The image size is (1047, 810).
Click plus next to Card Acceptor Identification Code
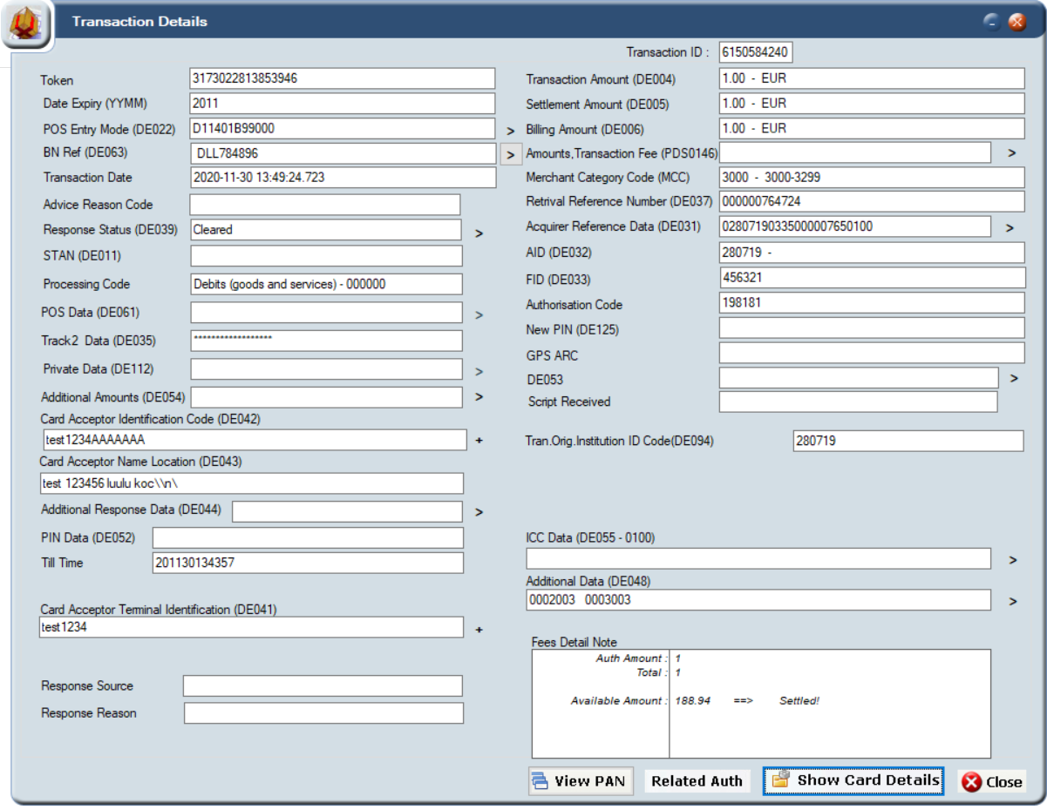point(479,441)
